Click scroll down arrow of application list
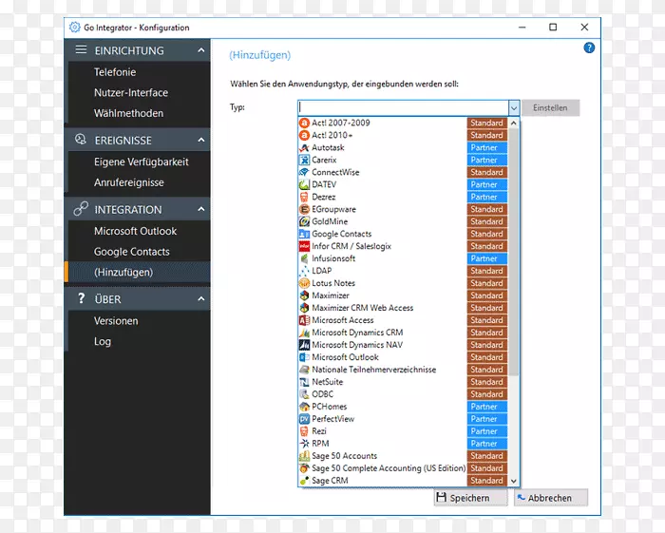 click(x=514, y=481)
